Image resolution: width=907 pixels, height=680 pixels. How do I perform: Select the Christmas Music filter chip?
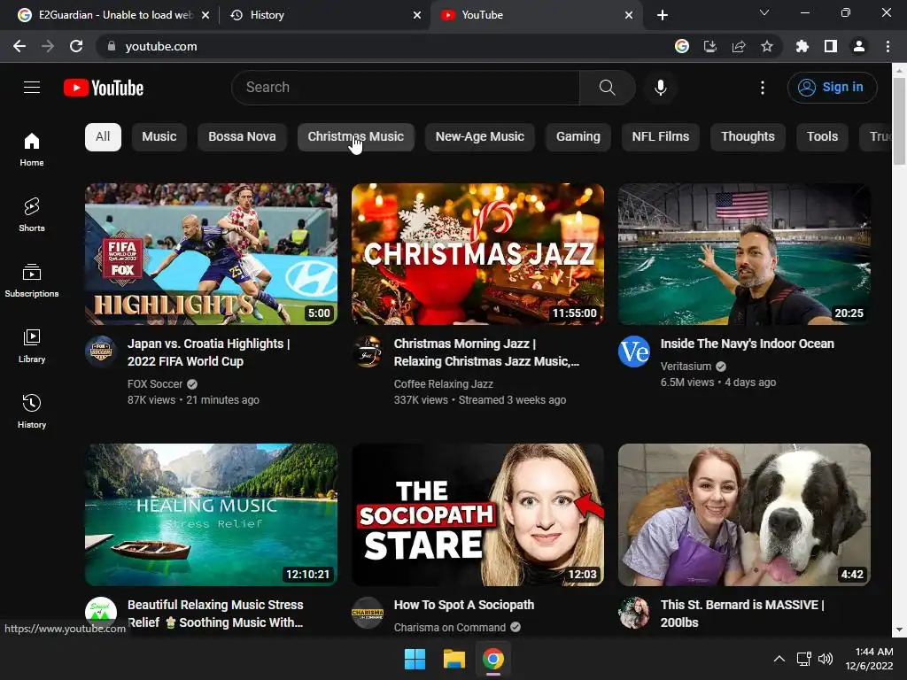coord(356,137)
